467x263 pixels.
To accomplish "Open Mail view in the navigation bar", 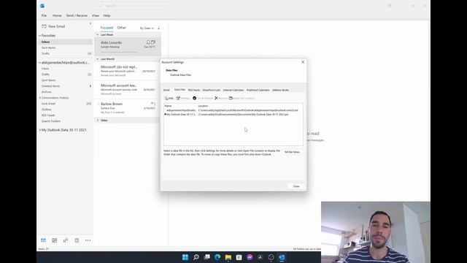I will tap(44, 240).
